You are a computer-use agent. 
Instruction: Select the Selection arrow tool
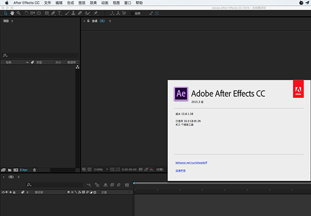pyautogui.click(x=6, y=13)
